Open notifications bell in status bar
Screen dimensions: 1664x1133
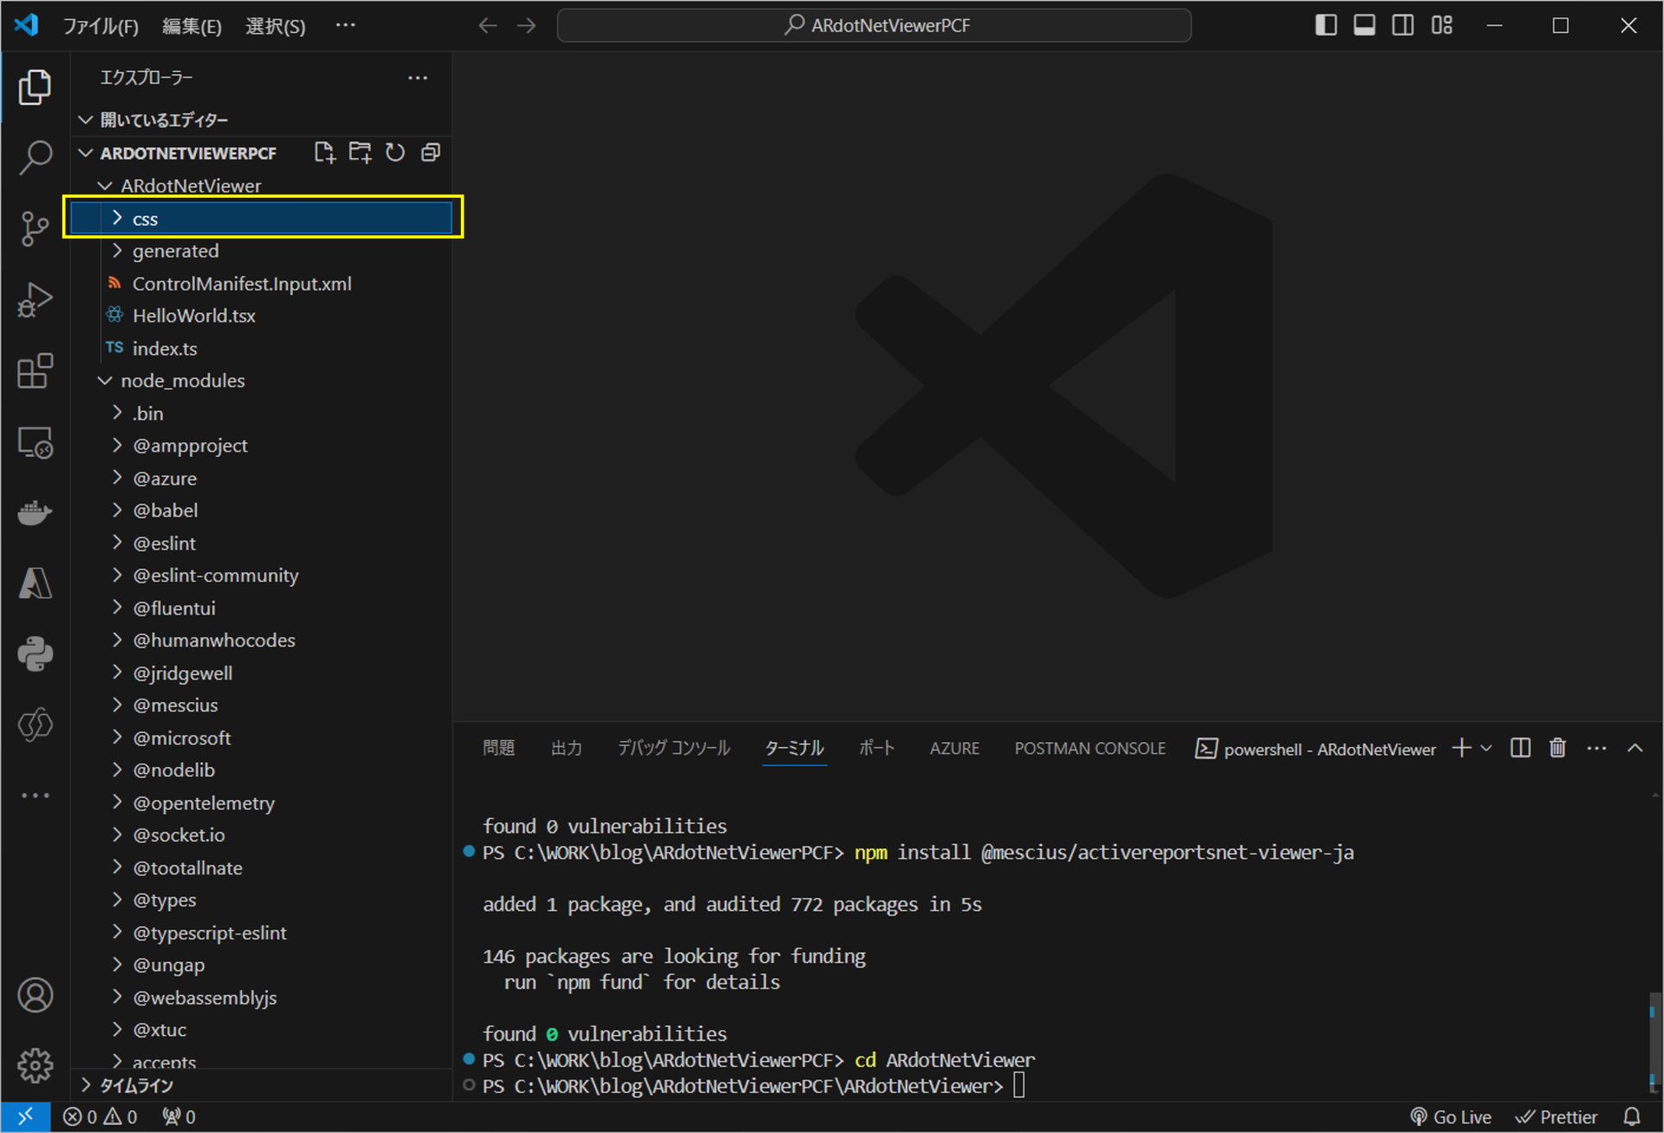[1632, 1117]
